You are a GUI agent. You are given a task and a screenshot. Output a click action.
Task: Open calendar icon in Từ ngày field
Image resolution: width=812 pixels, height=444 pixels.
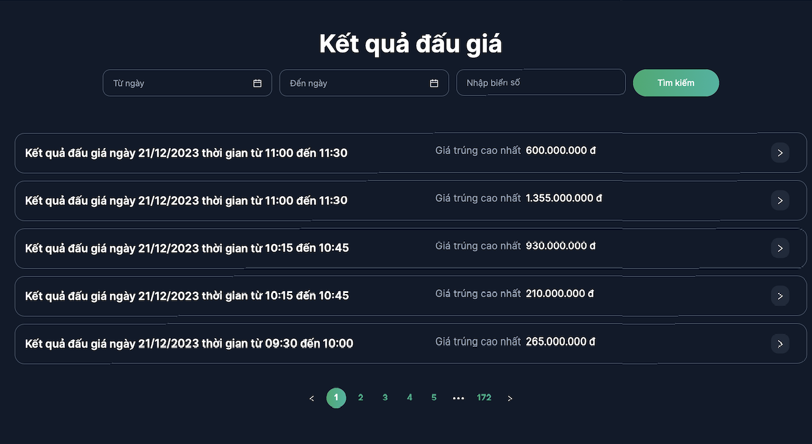click(257, 83)
